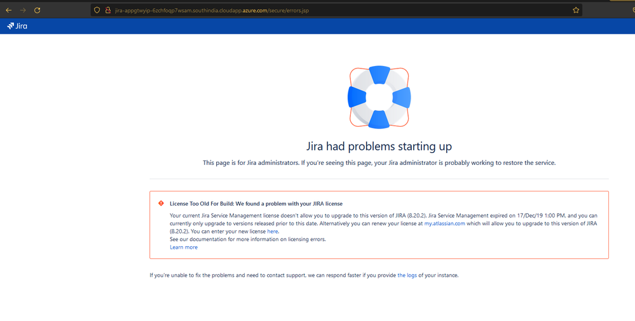Click the 'here' link to enter new license

click(273, 232)
